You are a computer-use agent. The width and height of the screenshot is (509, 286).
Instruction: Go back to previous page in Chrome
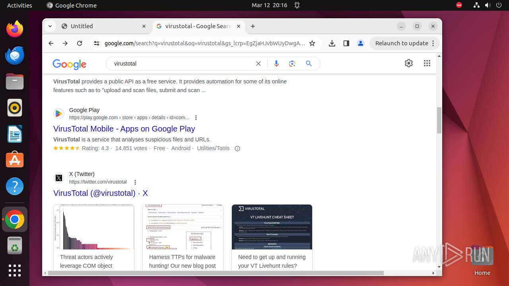pyautogui.click(x=51, y=43)
